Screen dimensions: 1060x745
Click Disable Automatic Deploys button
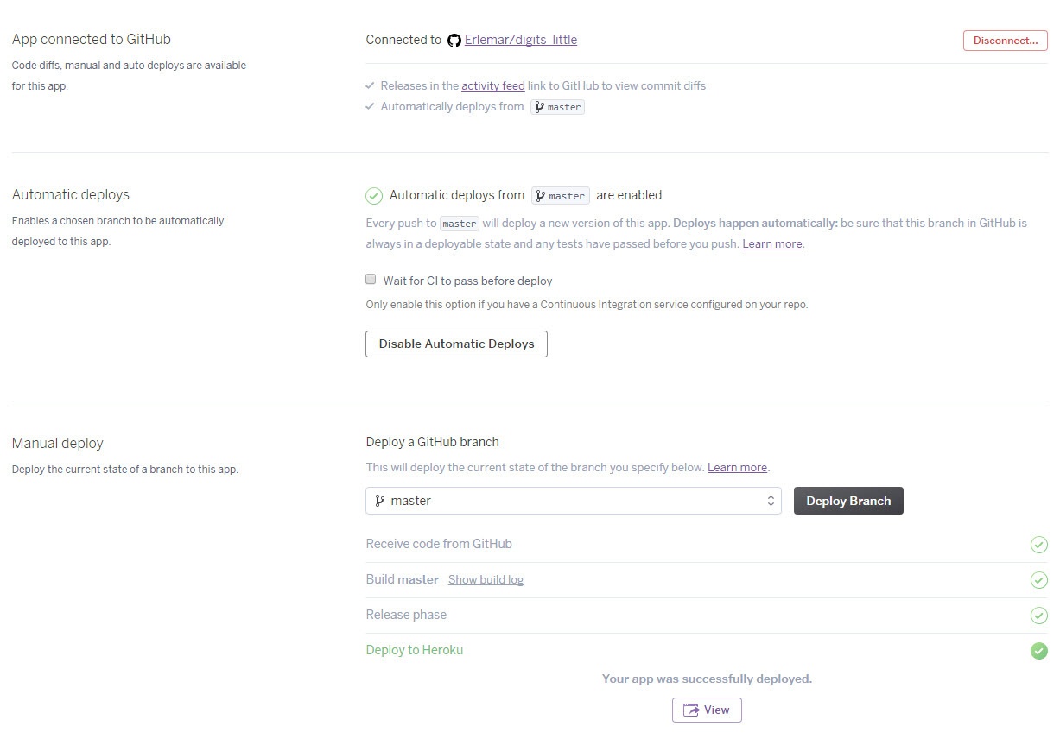coord(456,344)
